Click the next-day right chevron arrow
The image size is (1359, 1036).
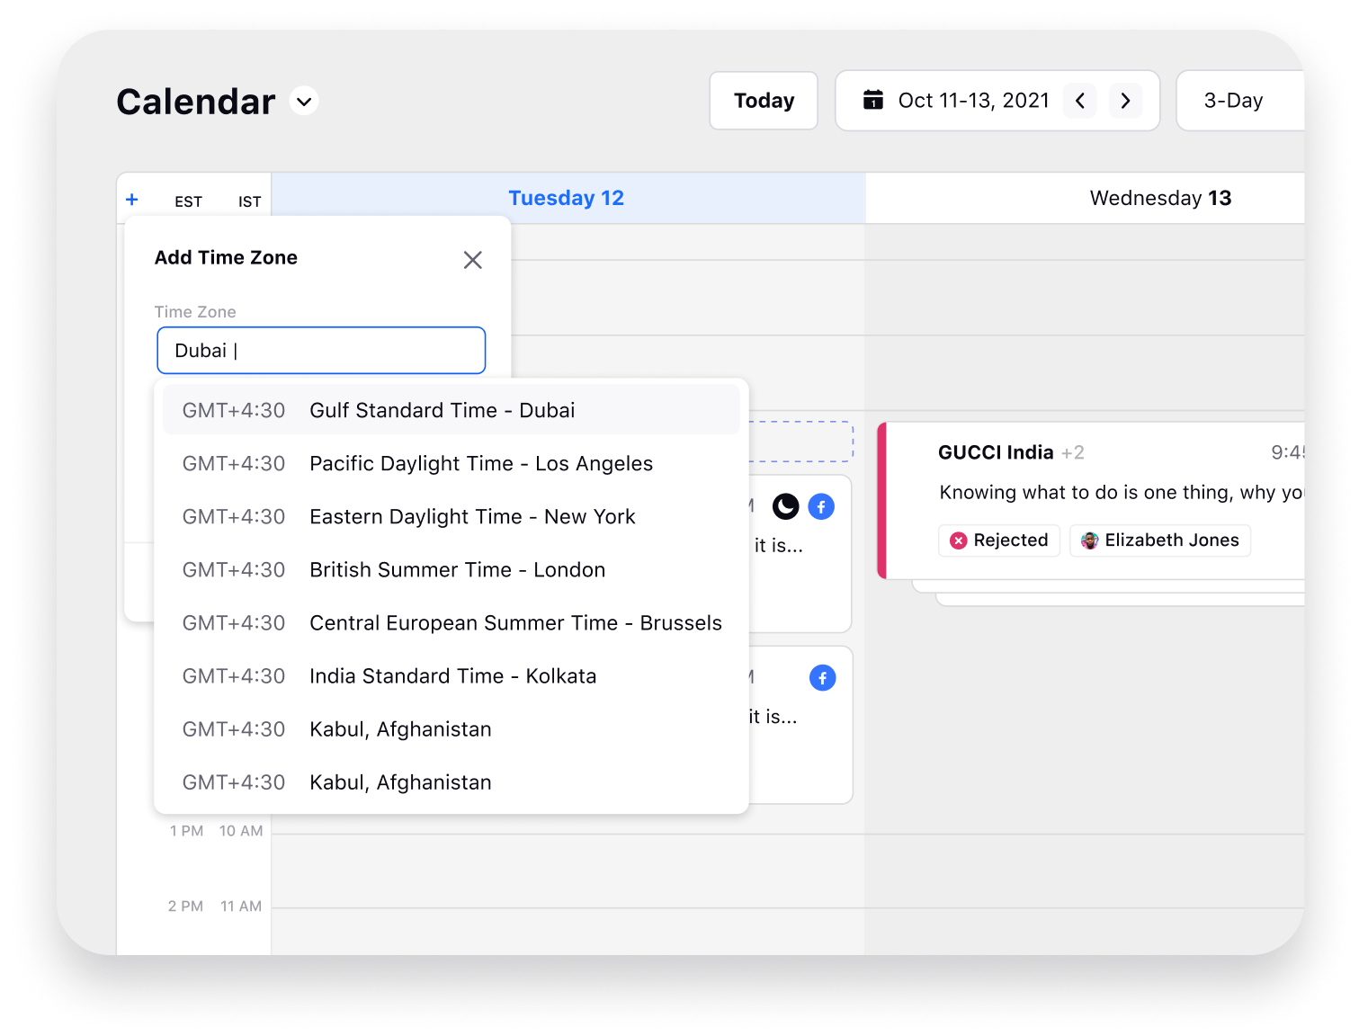pos(1125,101)
